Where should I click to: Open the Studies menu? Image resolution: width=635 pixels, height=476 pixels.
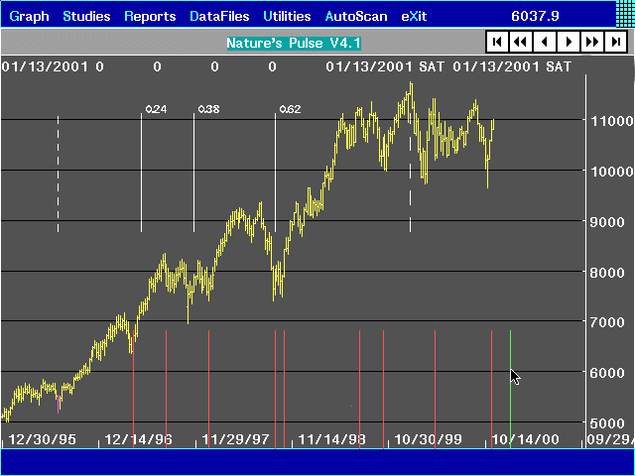(x=87, y=17)
